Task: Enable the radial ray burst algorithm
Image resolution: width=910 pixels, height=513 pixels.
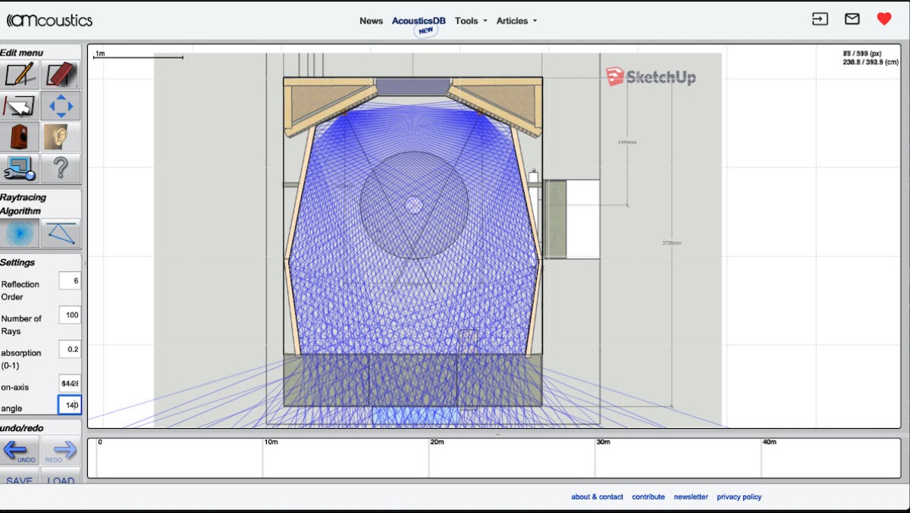Action: point(20,233)
